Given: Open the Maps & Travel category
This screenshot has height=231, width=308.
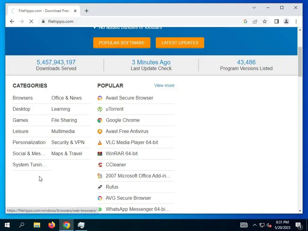Looking at the screenshot, I should [x=67, y=153].
